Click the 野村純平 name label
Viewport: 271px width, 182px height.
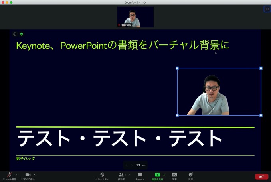127,25
